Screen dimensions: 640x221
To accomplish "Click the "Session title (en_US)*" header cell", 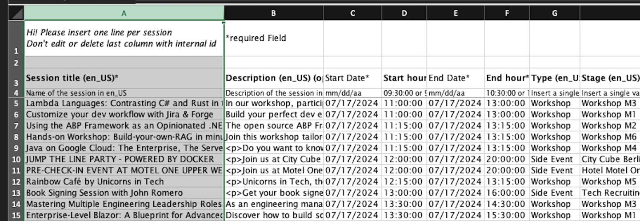I will tap(124, 78).
